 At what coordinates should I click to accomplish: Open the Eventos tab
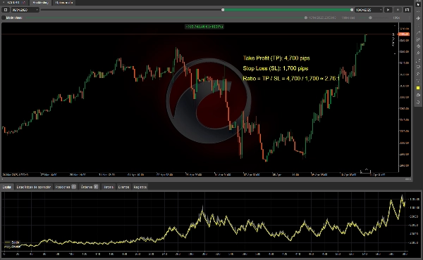123,187
